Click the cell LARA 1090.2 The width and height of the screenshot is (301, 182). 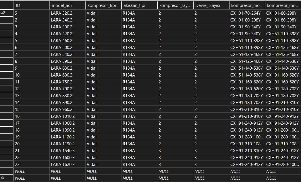67,130
